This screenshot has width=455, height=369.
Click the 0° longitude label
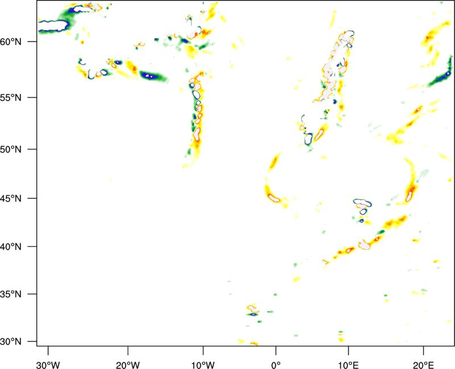click(x=276, y=365)
